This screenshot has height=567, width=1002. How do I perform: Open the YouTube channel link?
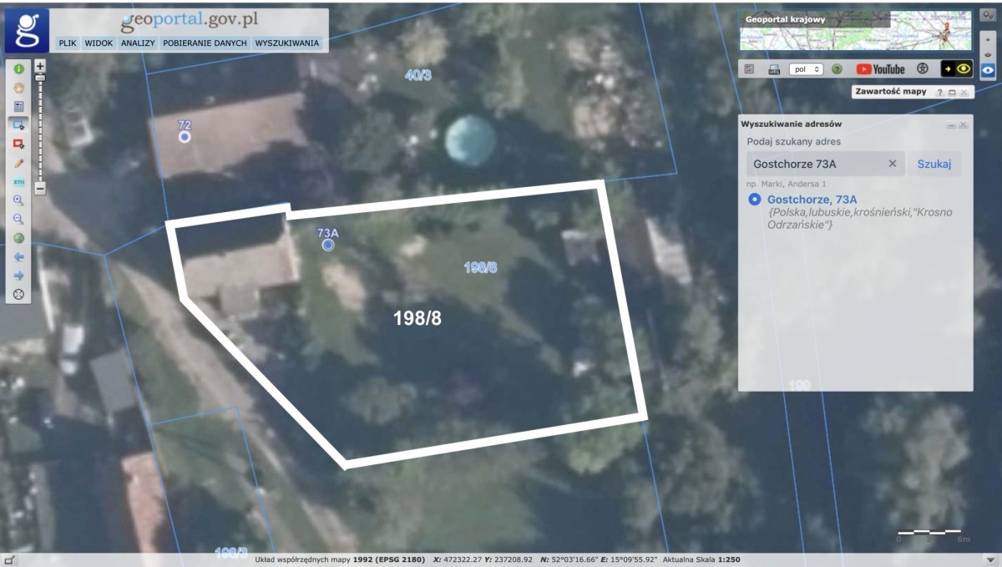[880, 69]
